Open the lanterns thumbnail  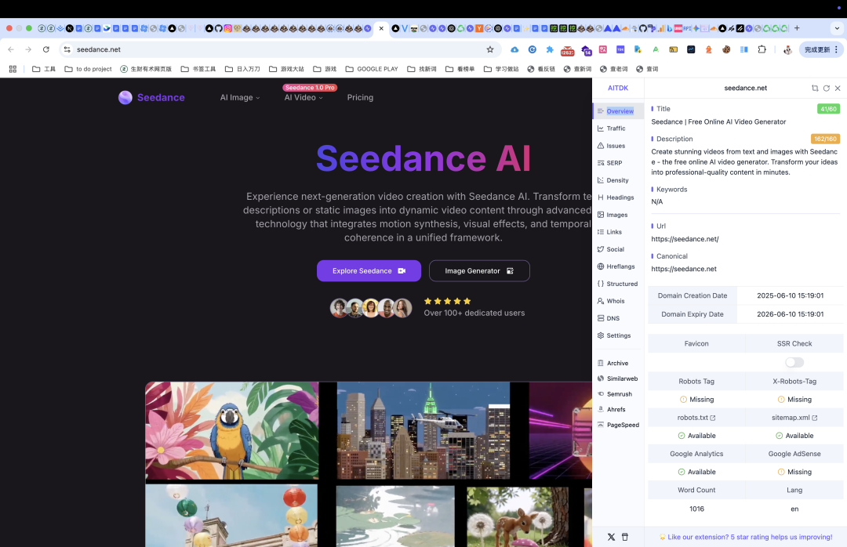pos(231,516)
